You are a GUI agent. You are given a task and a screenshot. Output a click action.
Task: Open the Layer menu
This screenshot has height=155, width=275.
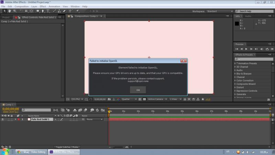click(x=34, y=6)
